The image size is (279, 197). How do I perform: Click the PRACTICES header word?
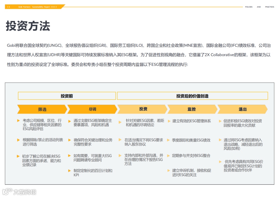pyautogui.click(x=269, y=7)
